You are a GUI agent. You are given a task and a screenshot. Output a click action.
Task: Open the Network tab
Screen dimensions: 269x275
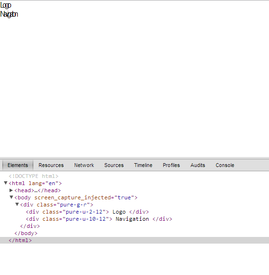pos(84,165)
